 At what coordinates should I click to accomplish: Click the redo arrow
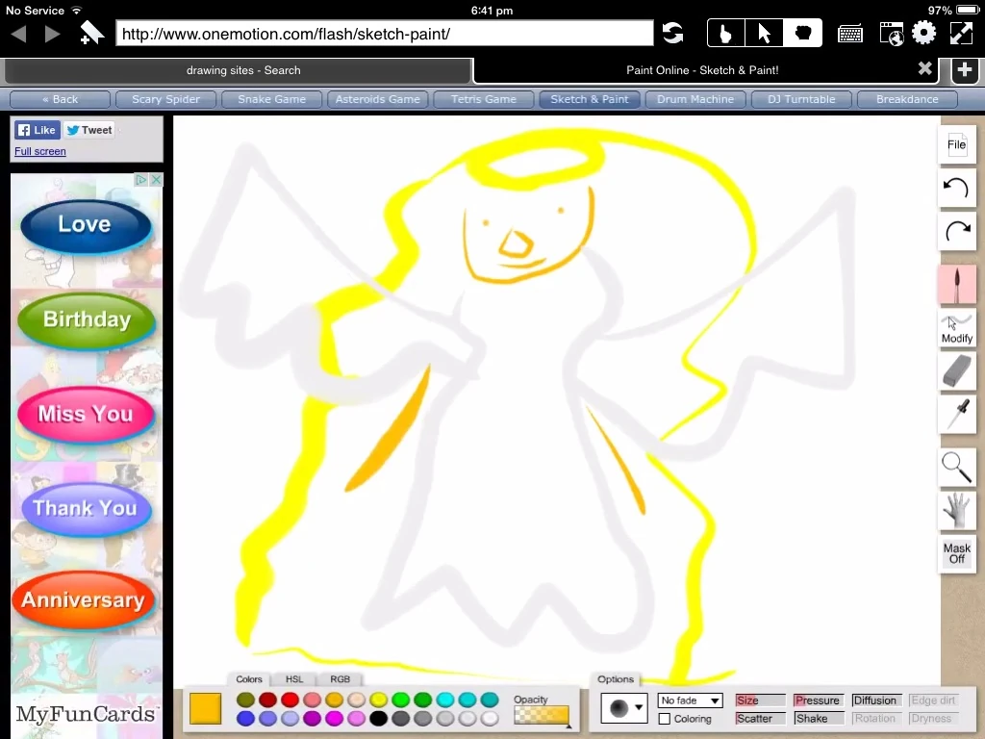point(956,231)
